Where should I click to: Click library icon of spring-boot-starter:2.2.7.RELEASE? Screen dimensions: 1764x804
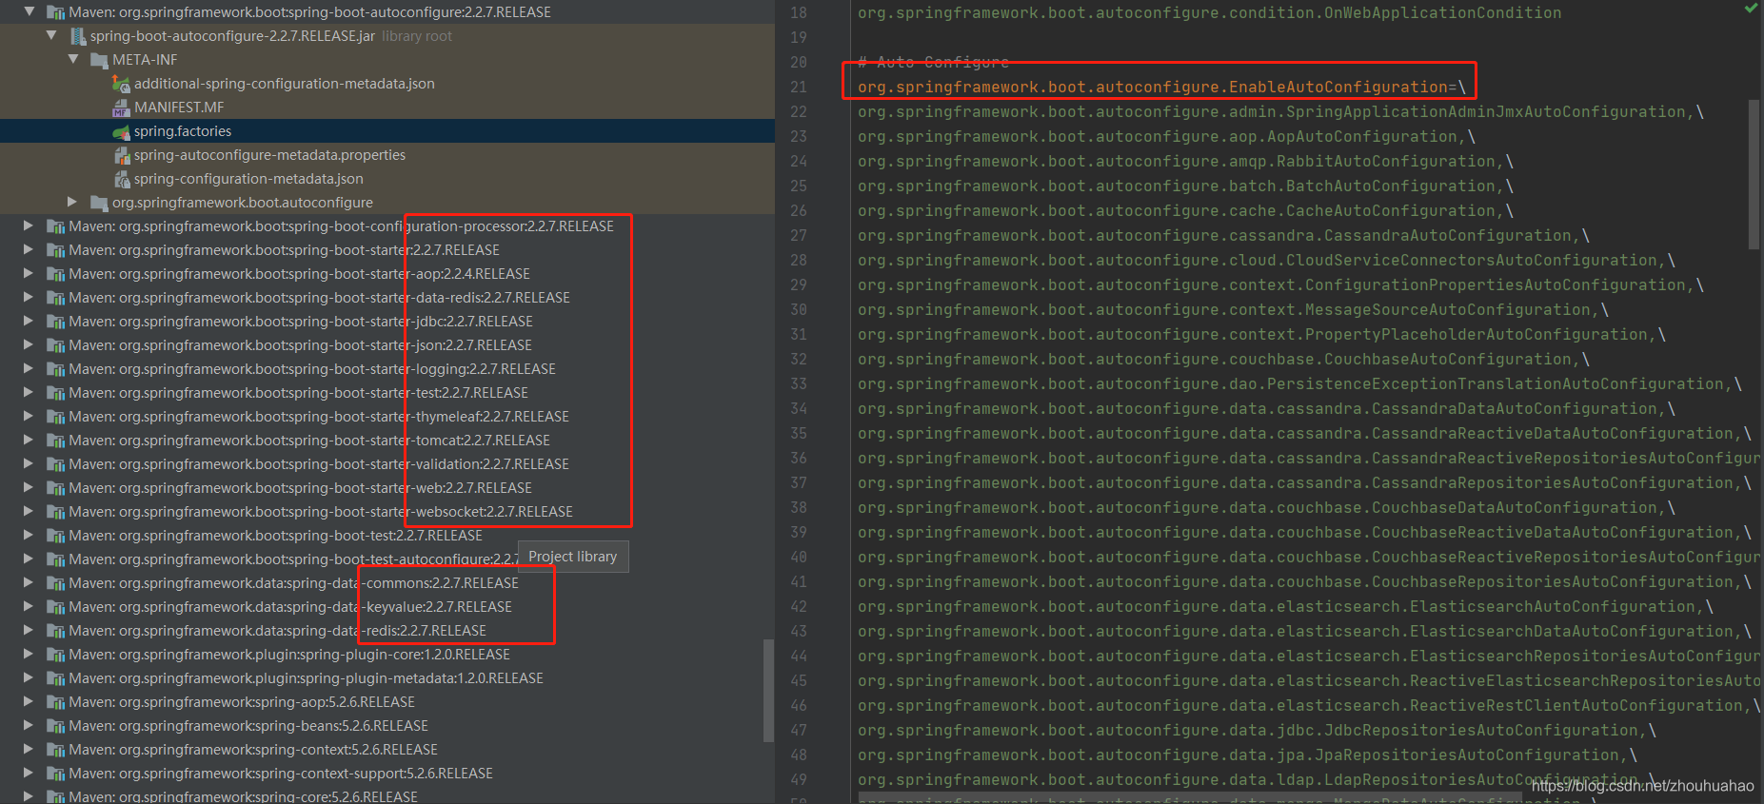click(56, 250)
